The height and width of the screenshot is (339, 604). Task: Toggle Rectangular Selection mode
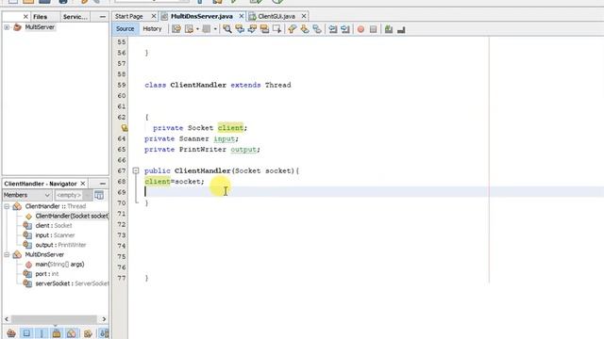(x=277, y=29)
